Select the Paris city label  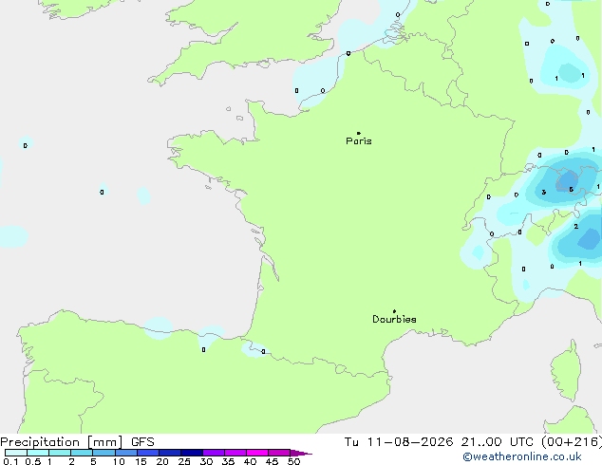point(359,140)
